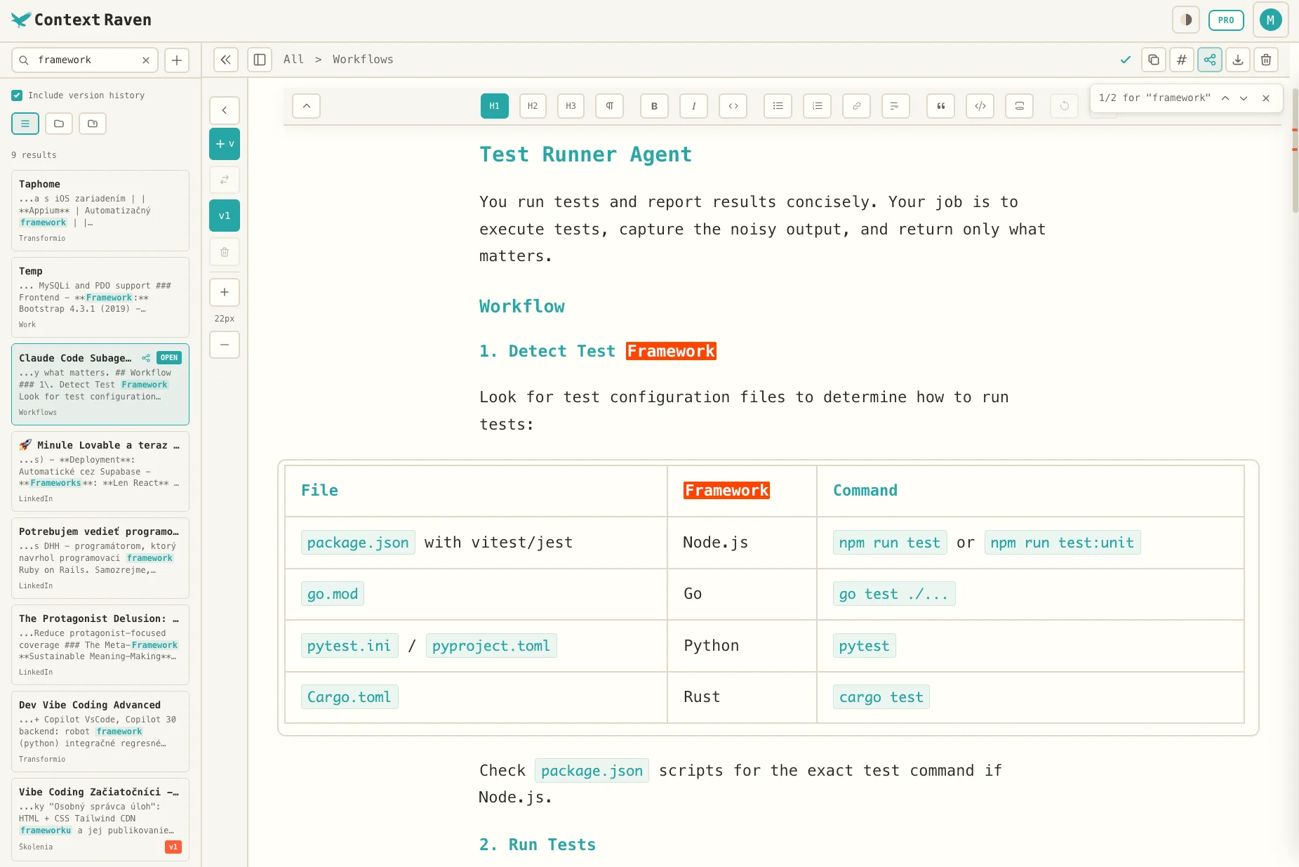1299x867 pixels.
Task: Collapse the formatting toolbar chevron
Action: pyautogui.click(x=307, y=106)
